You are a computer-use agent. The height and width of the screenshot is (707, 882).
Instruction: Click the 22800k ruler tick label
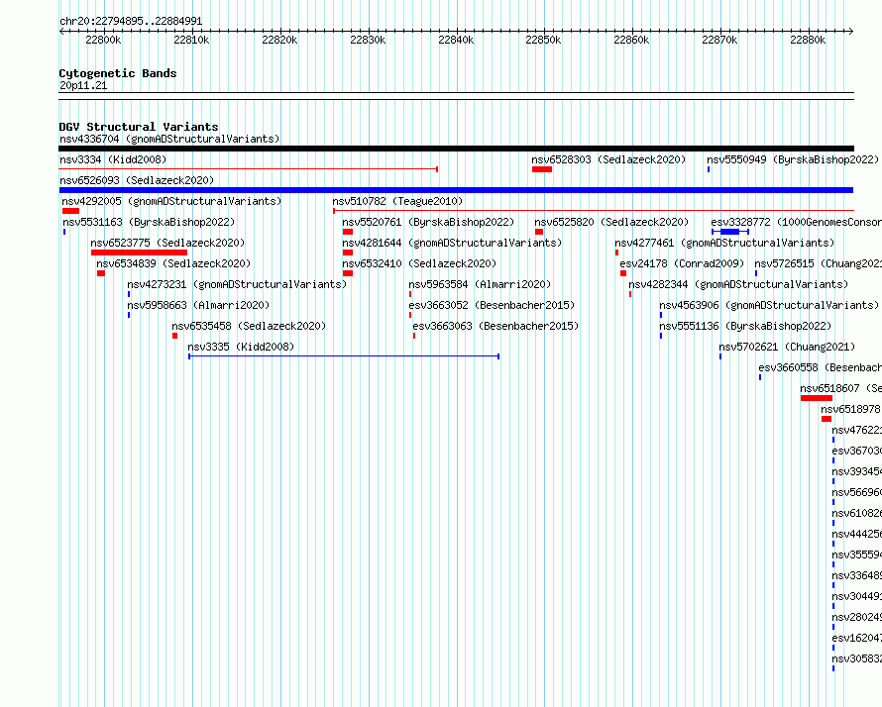click(103, 40)
